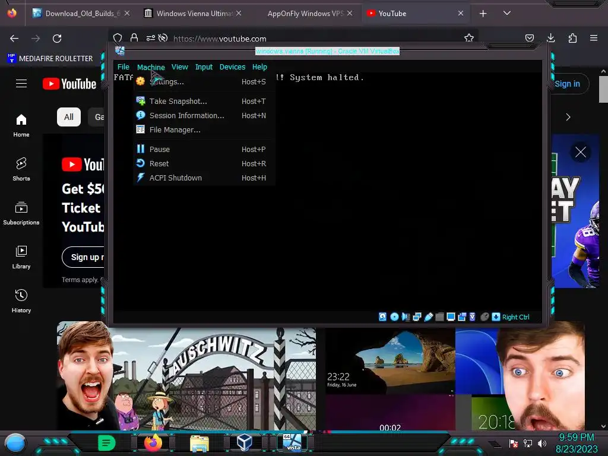Click shared folders status icon
608x456 pixels.
(439, 317)
